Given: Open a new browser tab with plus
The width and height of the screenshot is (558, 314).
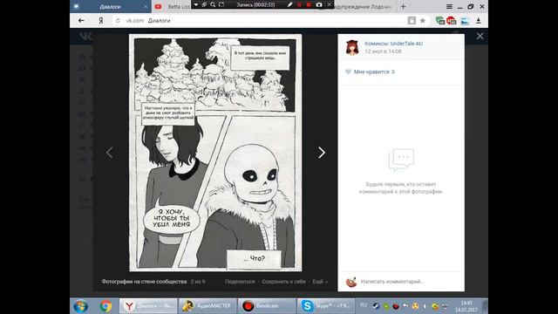Looking at the screenshot, I should click(403, 6).
